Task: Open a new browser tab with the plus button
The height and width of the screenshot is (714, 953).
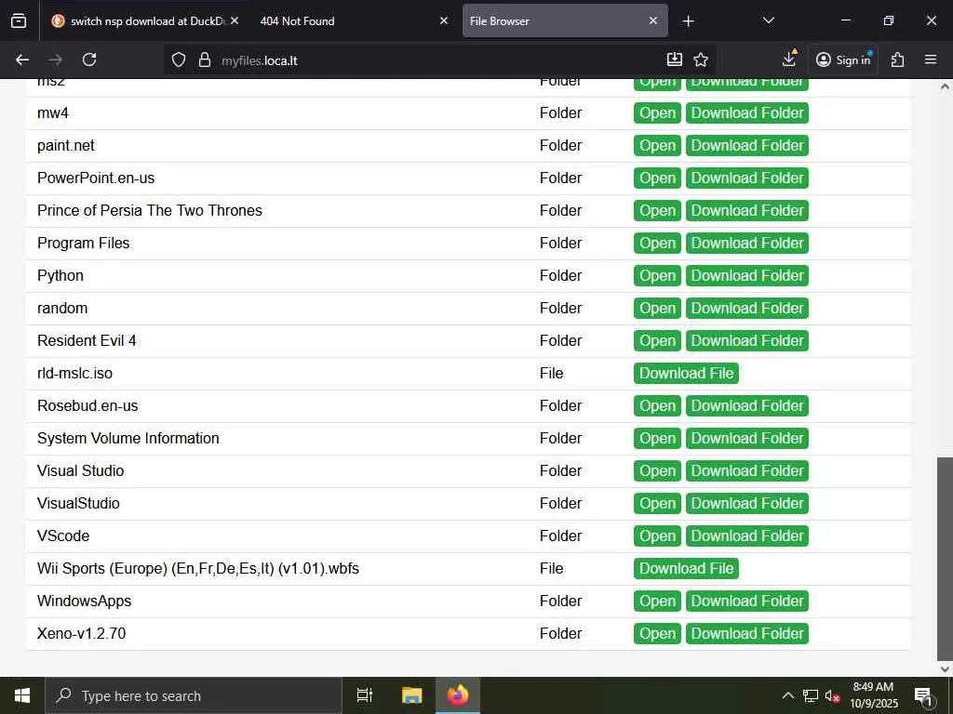Action: [x=688, y=21]
